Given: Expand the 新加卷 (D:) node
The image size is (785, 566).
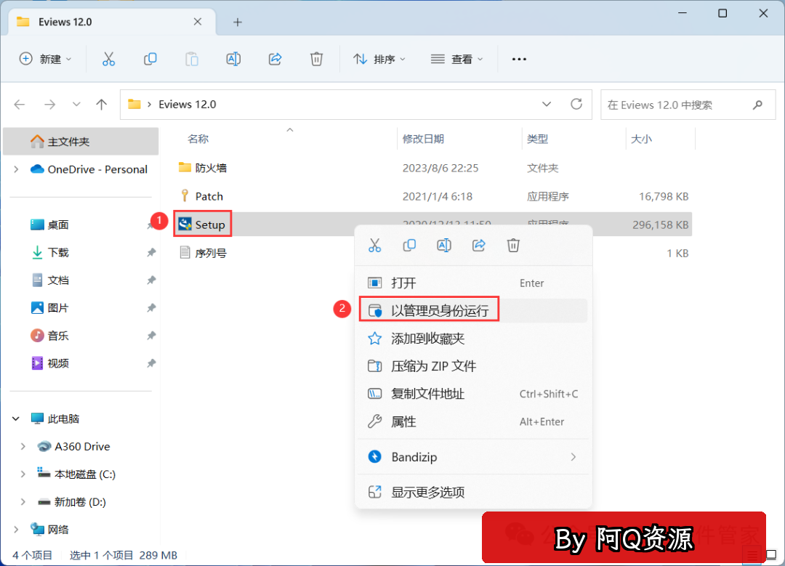Looking at the screenshot, I should pos(23,502).
